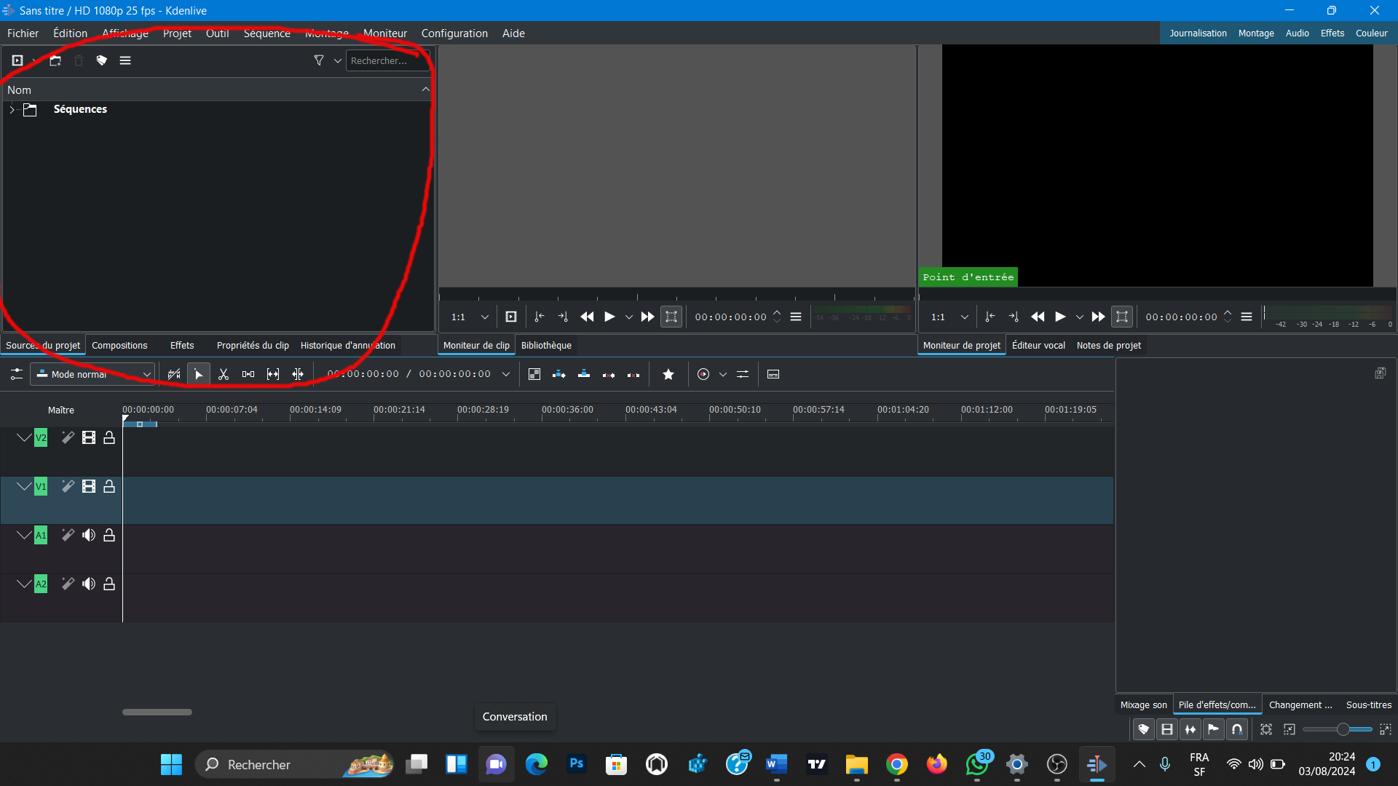The width and height of the screenshot is (1398, 786).
Task: Open Firefox from the taskbar
Action: coord(937,764)
